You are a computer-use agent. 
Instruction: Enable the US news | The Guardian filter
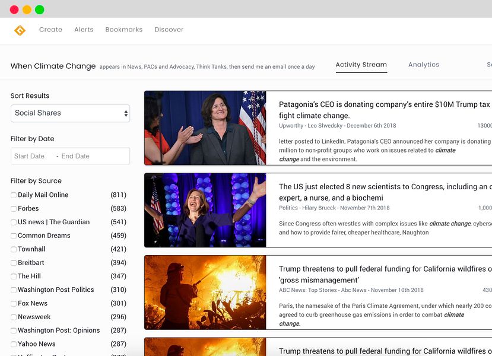coord(14,223)
